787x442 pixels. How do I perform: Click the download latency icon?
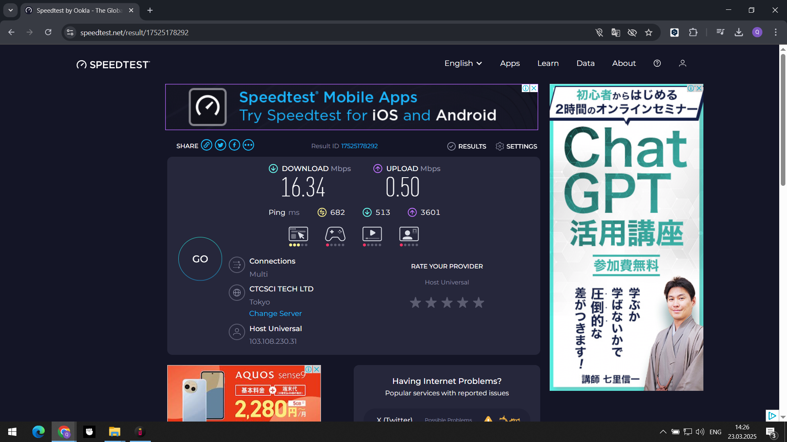pos(367,212)
